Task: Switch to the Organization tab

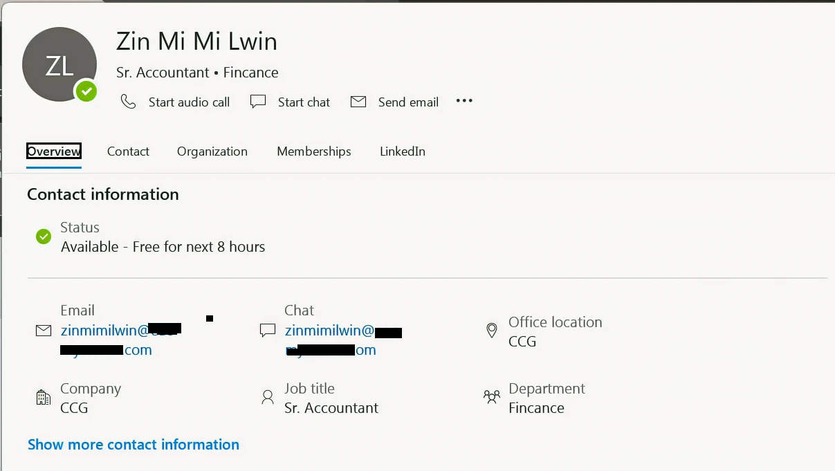Action: (212, 151)
